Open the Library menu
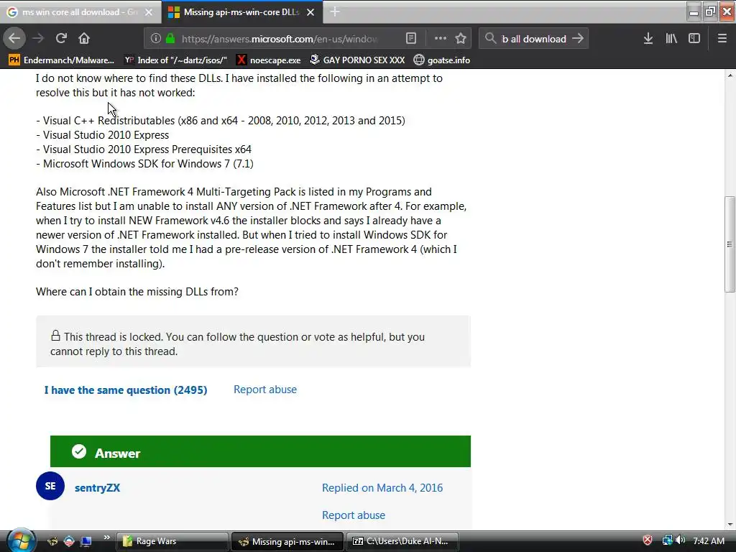 tap(671, 39)
